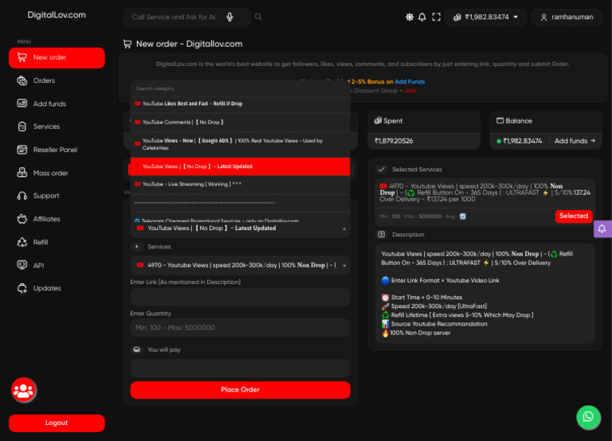
Task: Click the Place Order button
Action: (x=240, y=390)
